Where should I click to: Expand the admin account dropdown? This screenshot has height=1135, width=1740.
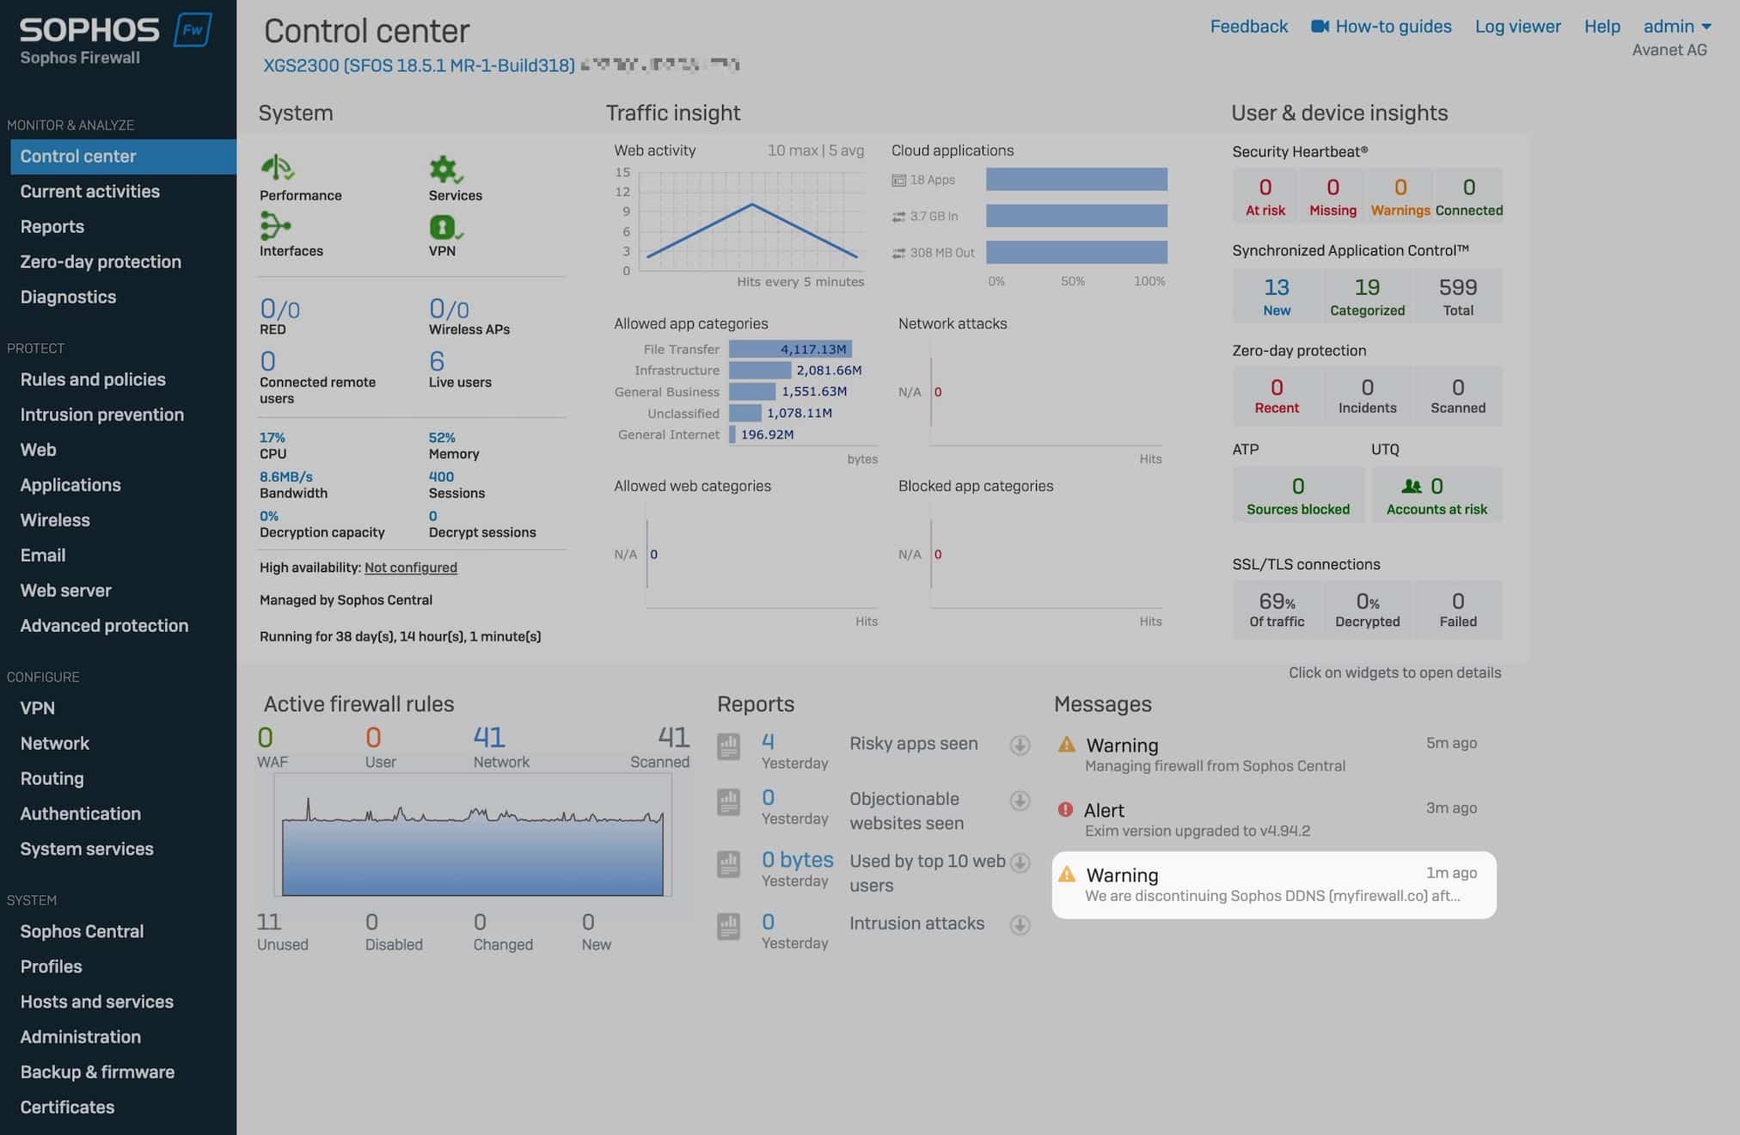[1676, 27]
